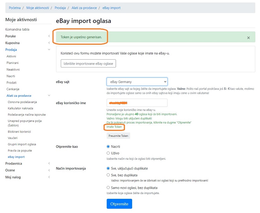Open Moje aktivnosti breadcrumb link
The height and width of the screenshot is (213, 260).
38,8
